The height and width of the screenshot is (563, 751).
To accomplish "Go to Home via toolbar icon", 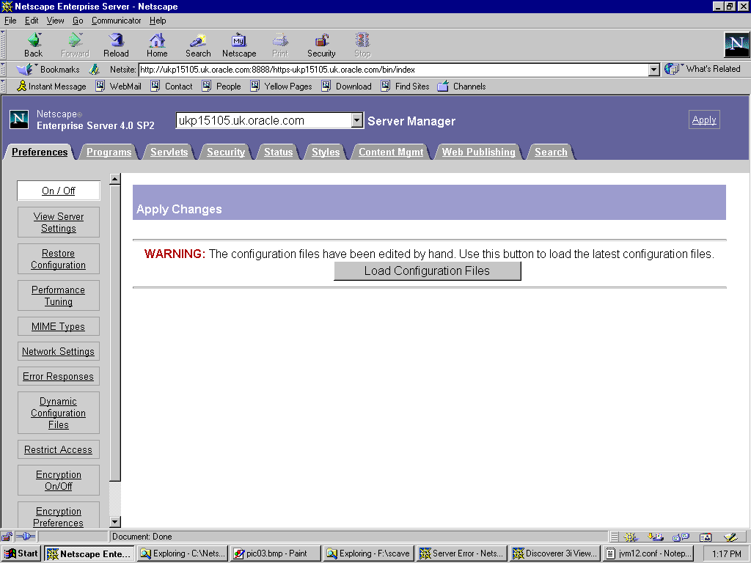I will [157, 45].
